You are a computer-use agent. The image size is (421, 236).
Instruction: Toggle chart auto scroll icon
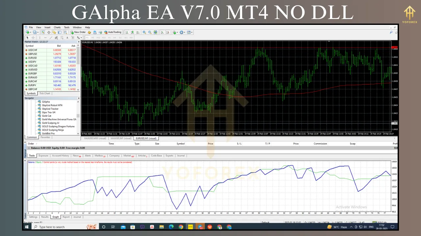tap(162, 32)
